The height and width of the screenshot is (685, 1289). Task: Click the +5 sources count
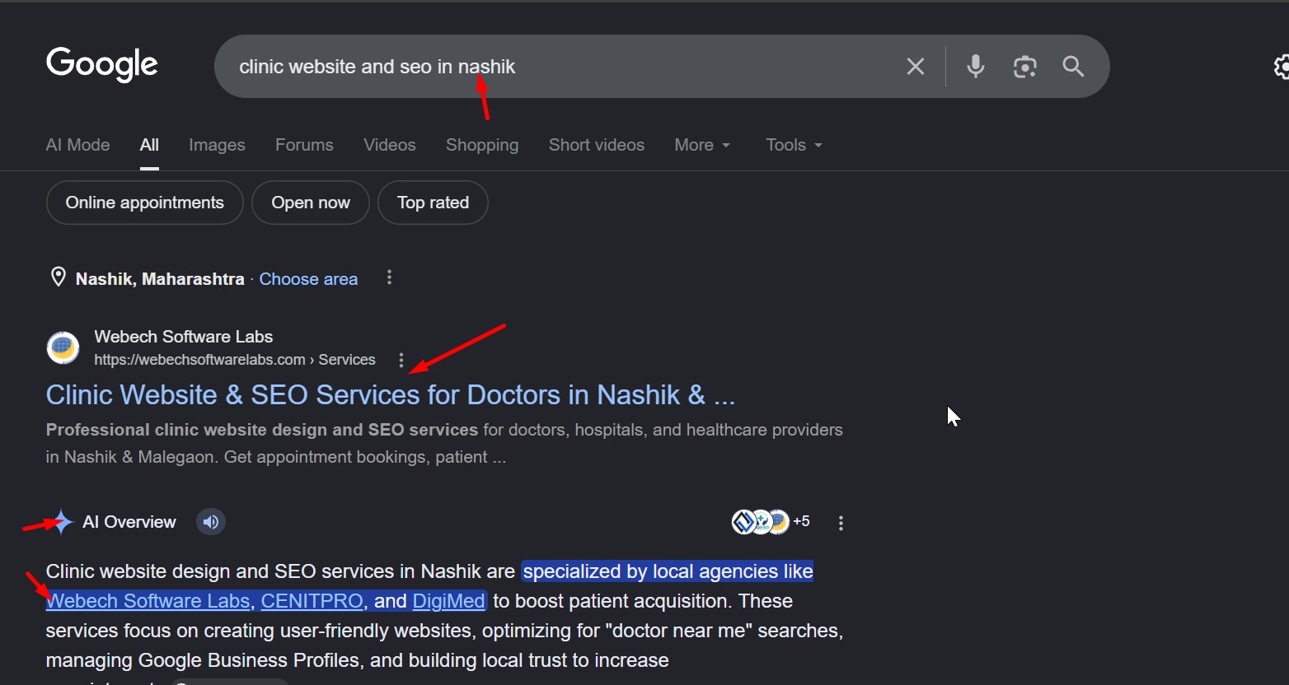pos(801,521)
